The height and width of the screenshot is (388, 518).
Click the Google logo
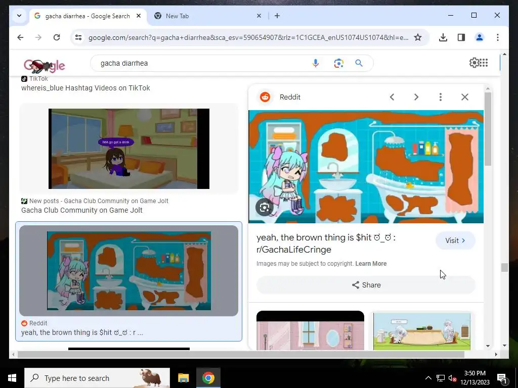(x=45, y=65)
